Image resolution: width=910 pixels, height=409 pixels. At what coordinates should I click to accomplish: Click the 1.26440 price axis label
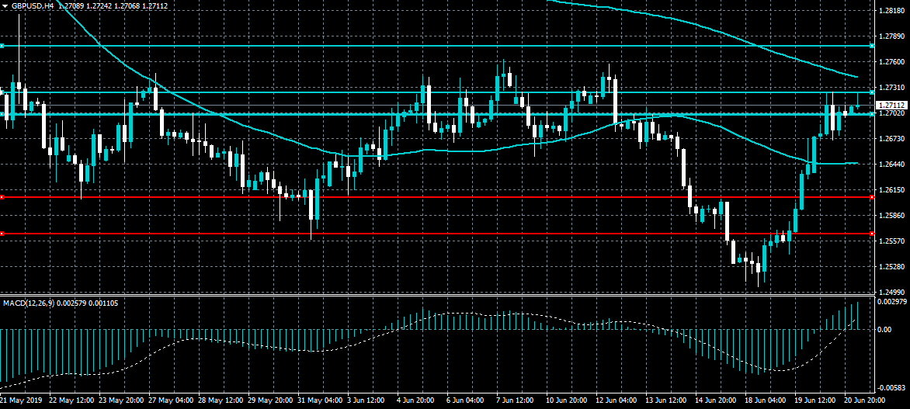click(891, 165)
